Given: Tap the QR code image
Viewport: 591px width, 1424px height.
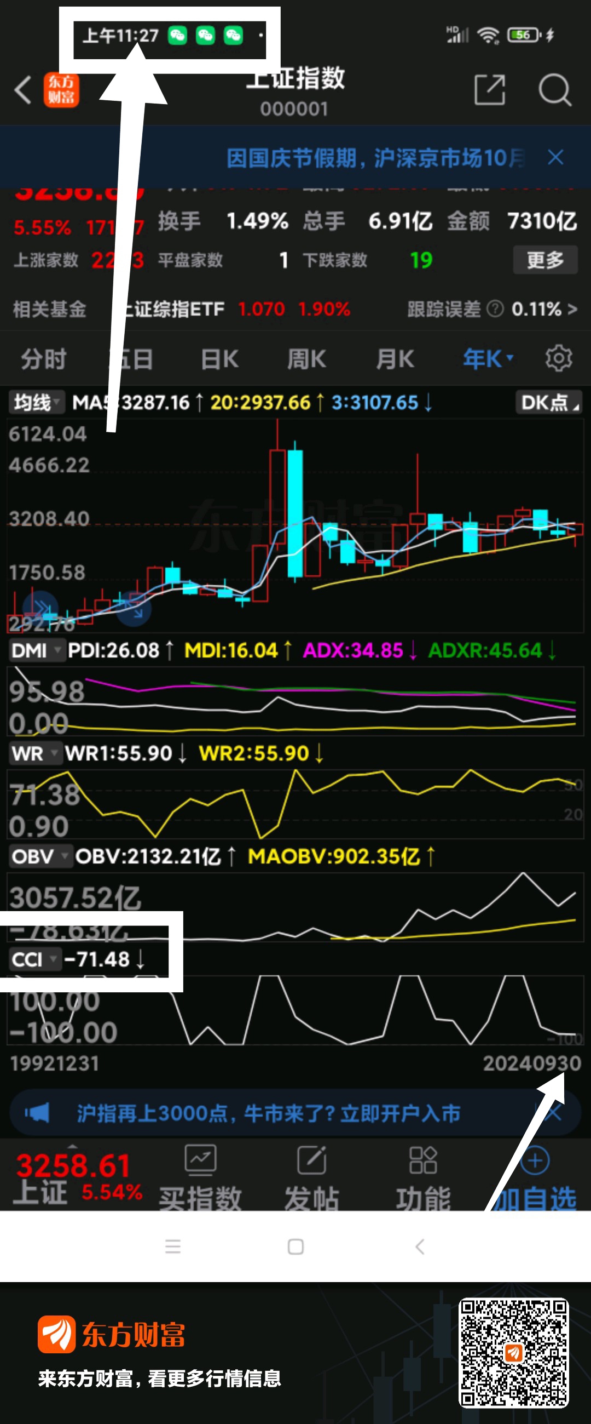Looking at the screenshot, I should [513, 1352].
